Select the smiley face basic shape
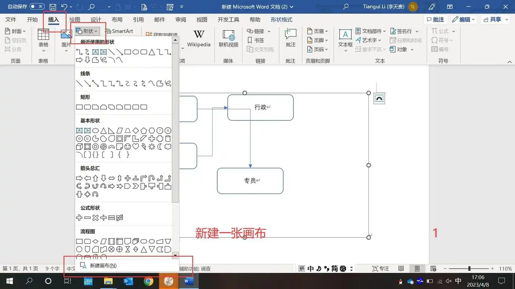The image size is (515, 289). point(128,146)
